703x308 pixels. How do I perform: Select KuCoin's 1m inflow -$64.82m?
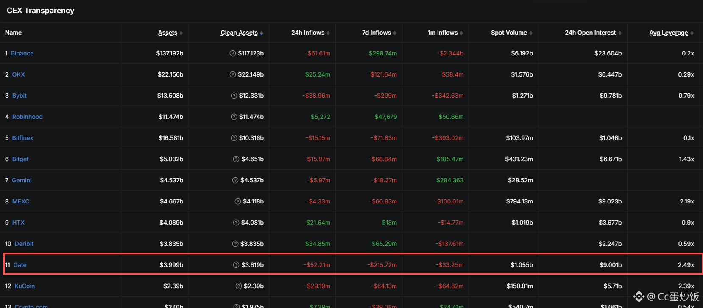449,286
